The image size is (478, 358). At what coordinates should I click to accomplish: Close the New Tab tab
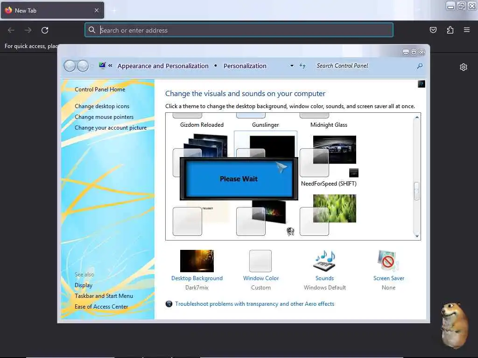point(96,10)
